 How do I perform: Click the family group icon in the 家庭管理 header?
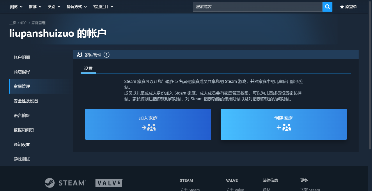point(80,55)
